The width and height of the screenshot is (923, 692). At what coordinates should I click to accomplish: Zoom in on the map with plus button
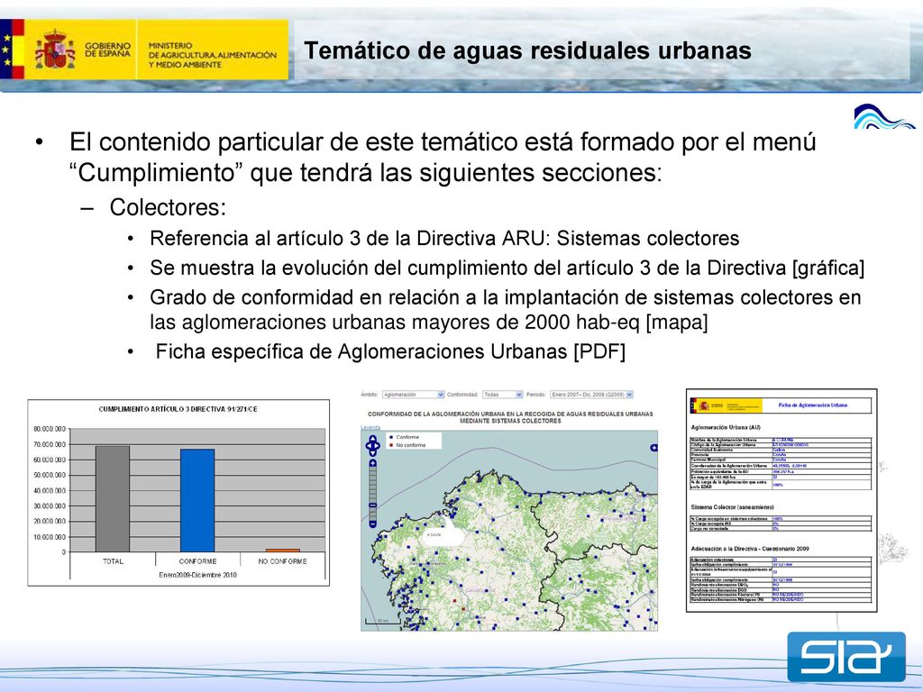372,464
